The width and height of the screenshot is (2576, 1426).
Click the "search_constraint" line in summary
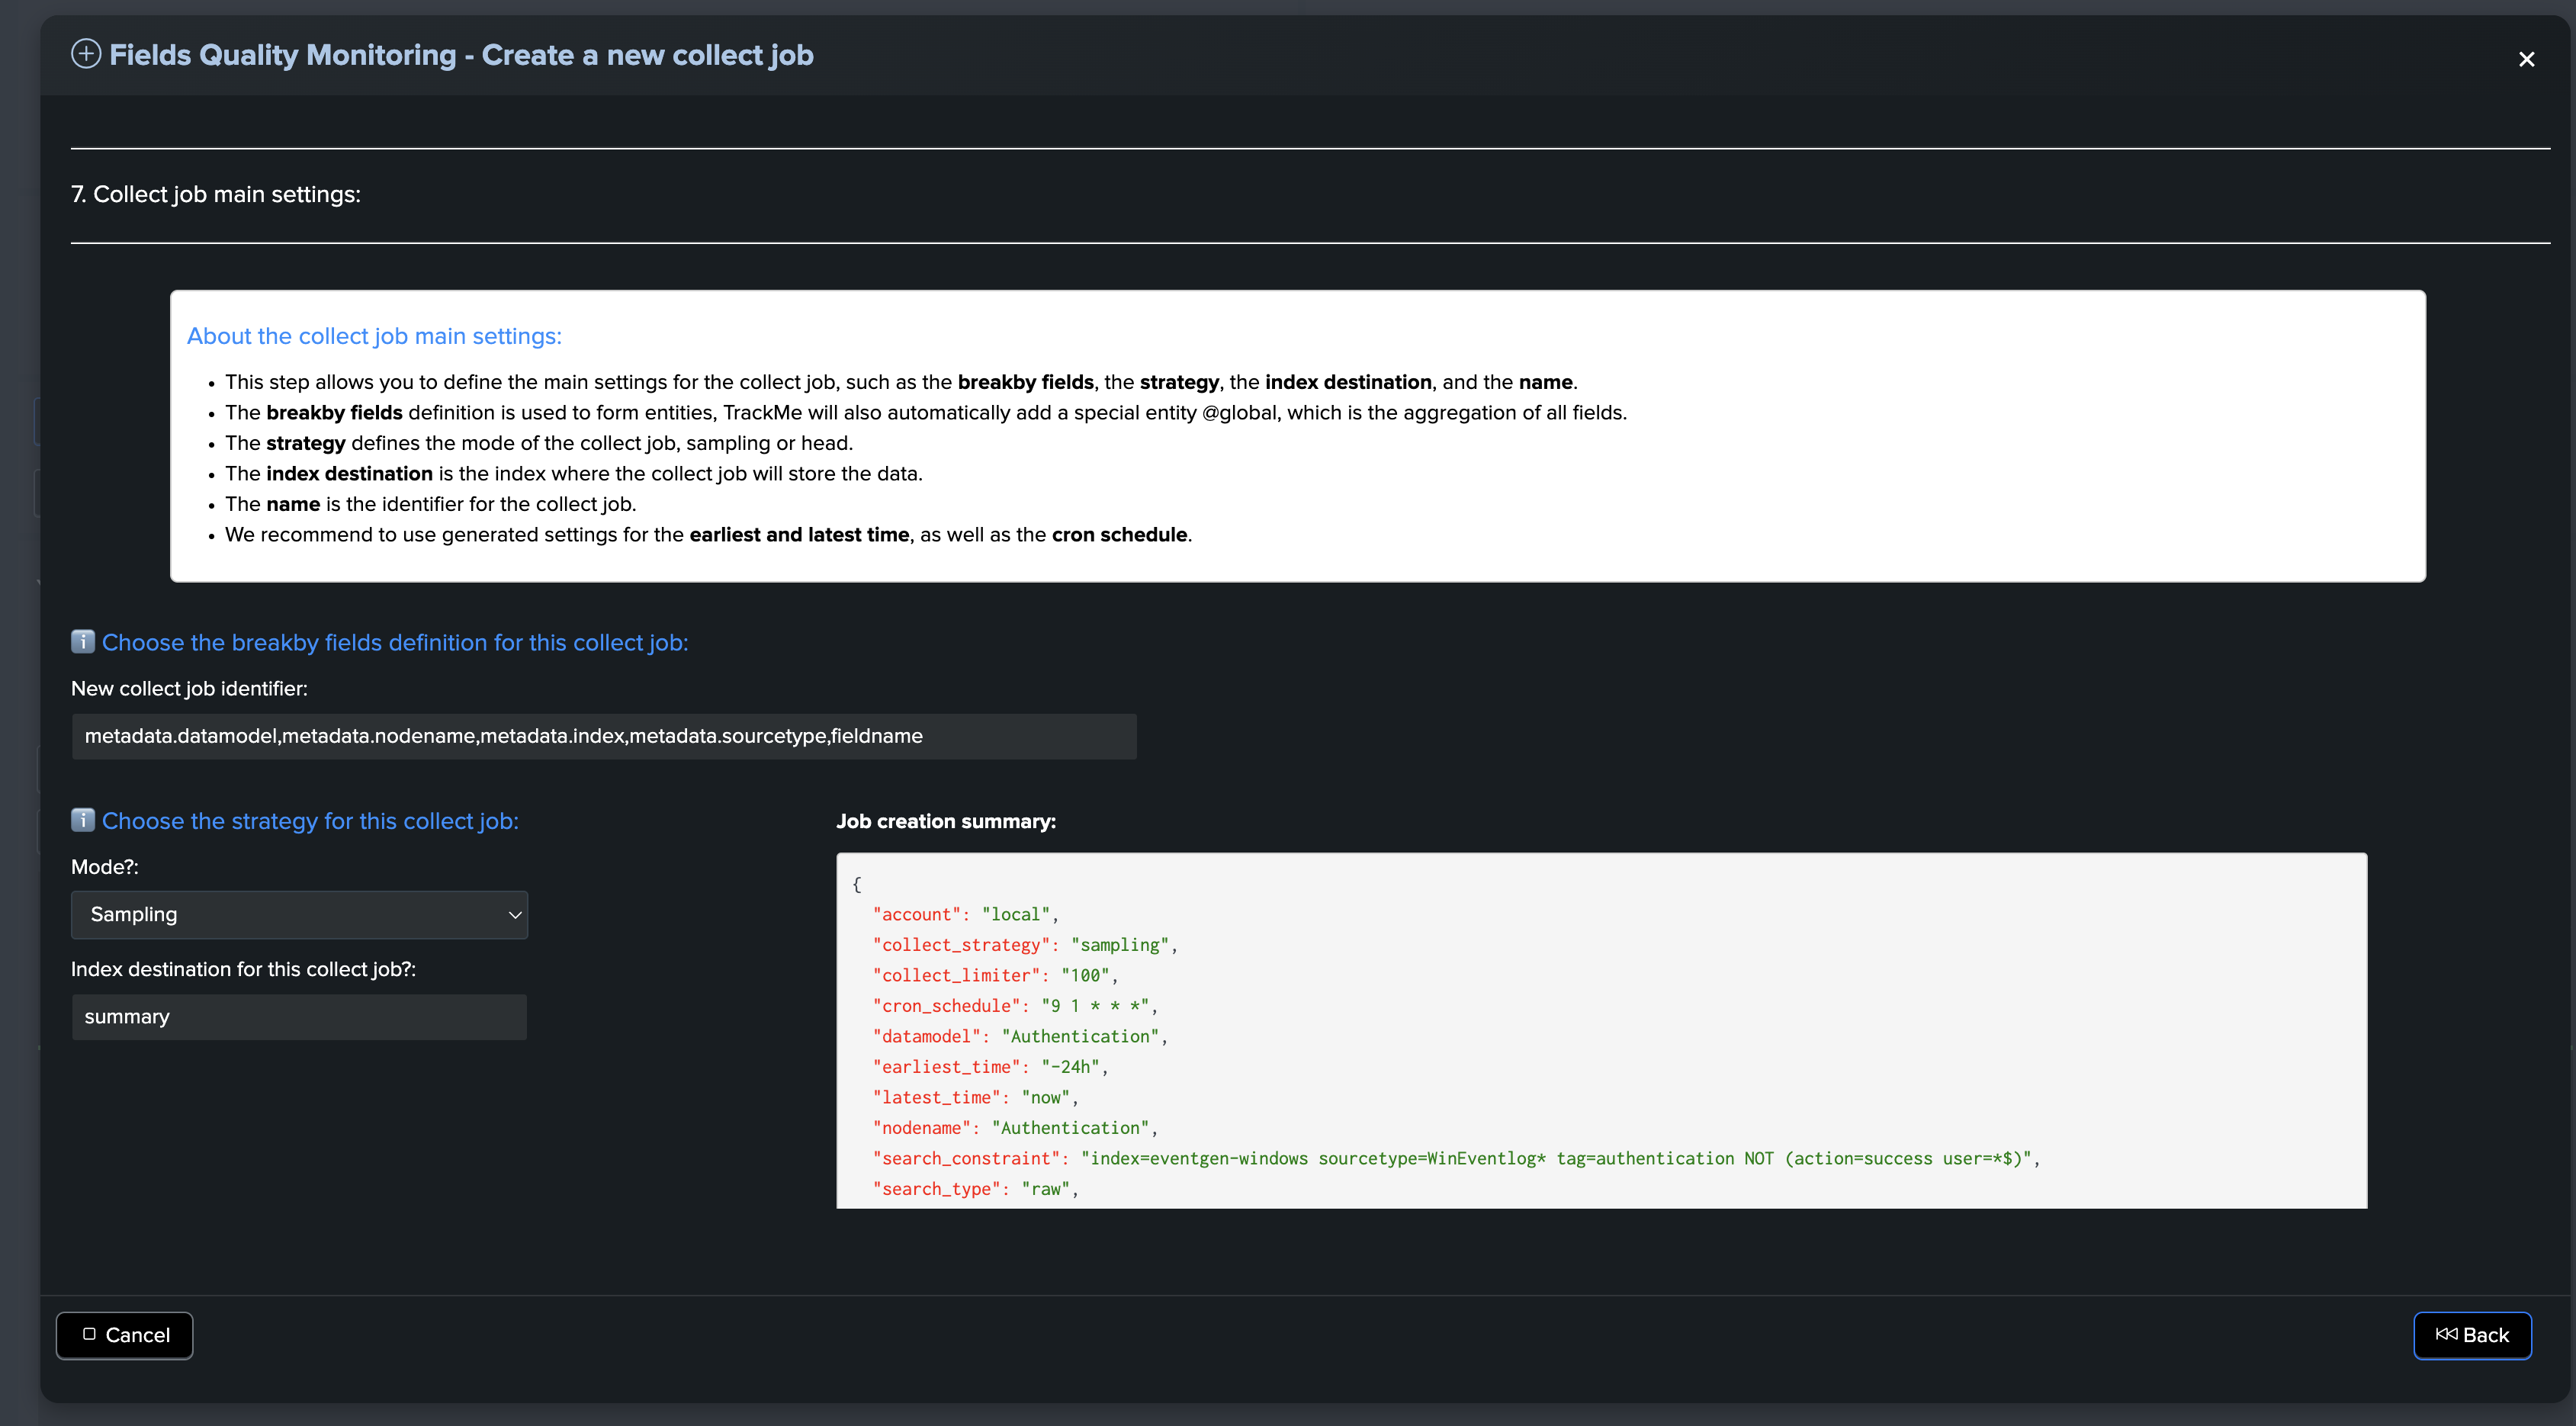(1456, 1158)
